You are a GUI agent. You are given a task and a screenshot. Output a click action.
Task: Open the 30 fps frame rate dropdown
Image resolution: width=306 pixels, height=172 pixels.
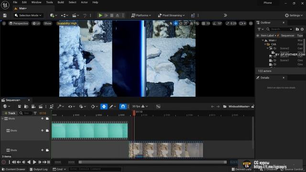pyautogui.click(x=140, y=107)
